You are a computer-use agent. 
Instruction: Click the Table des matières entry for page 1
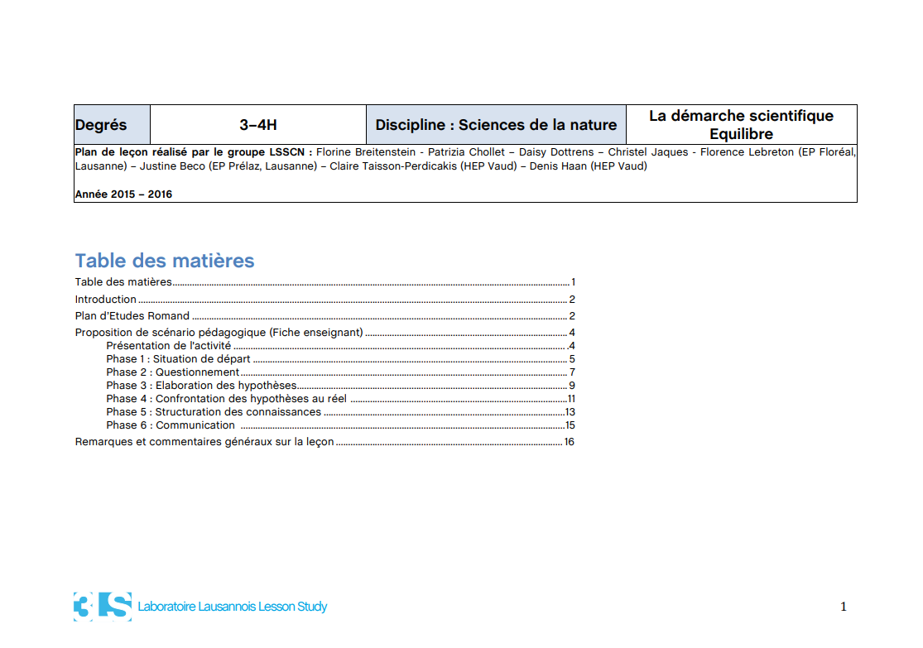point(123,282)
